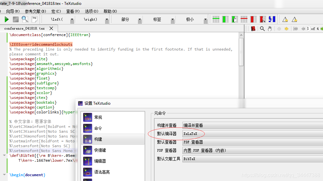Click the \usepackage{booktabs} line
The image size is (323, 181).
pos(33,102)
